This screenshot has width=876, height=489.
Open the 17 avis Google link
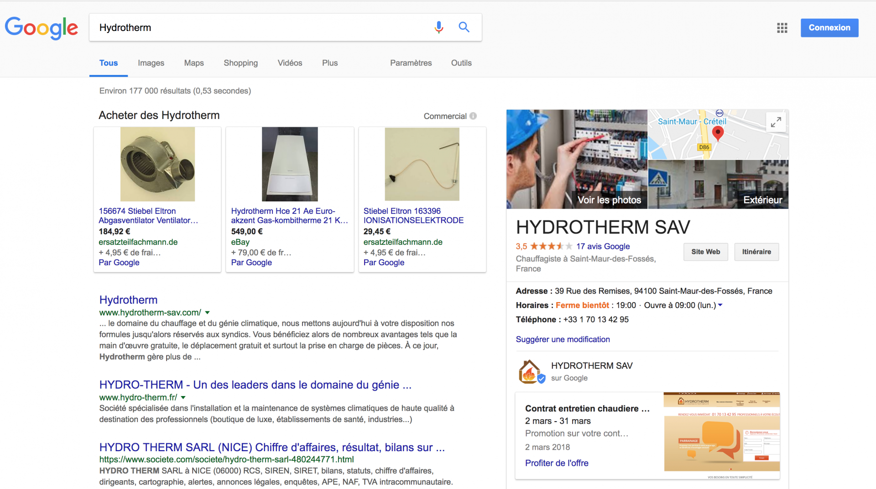point(603,246)
